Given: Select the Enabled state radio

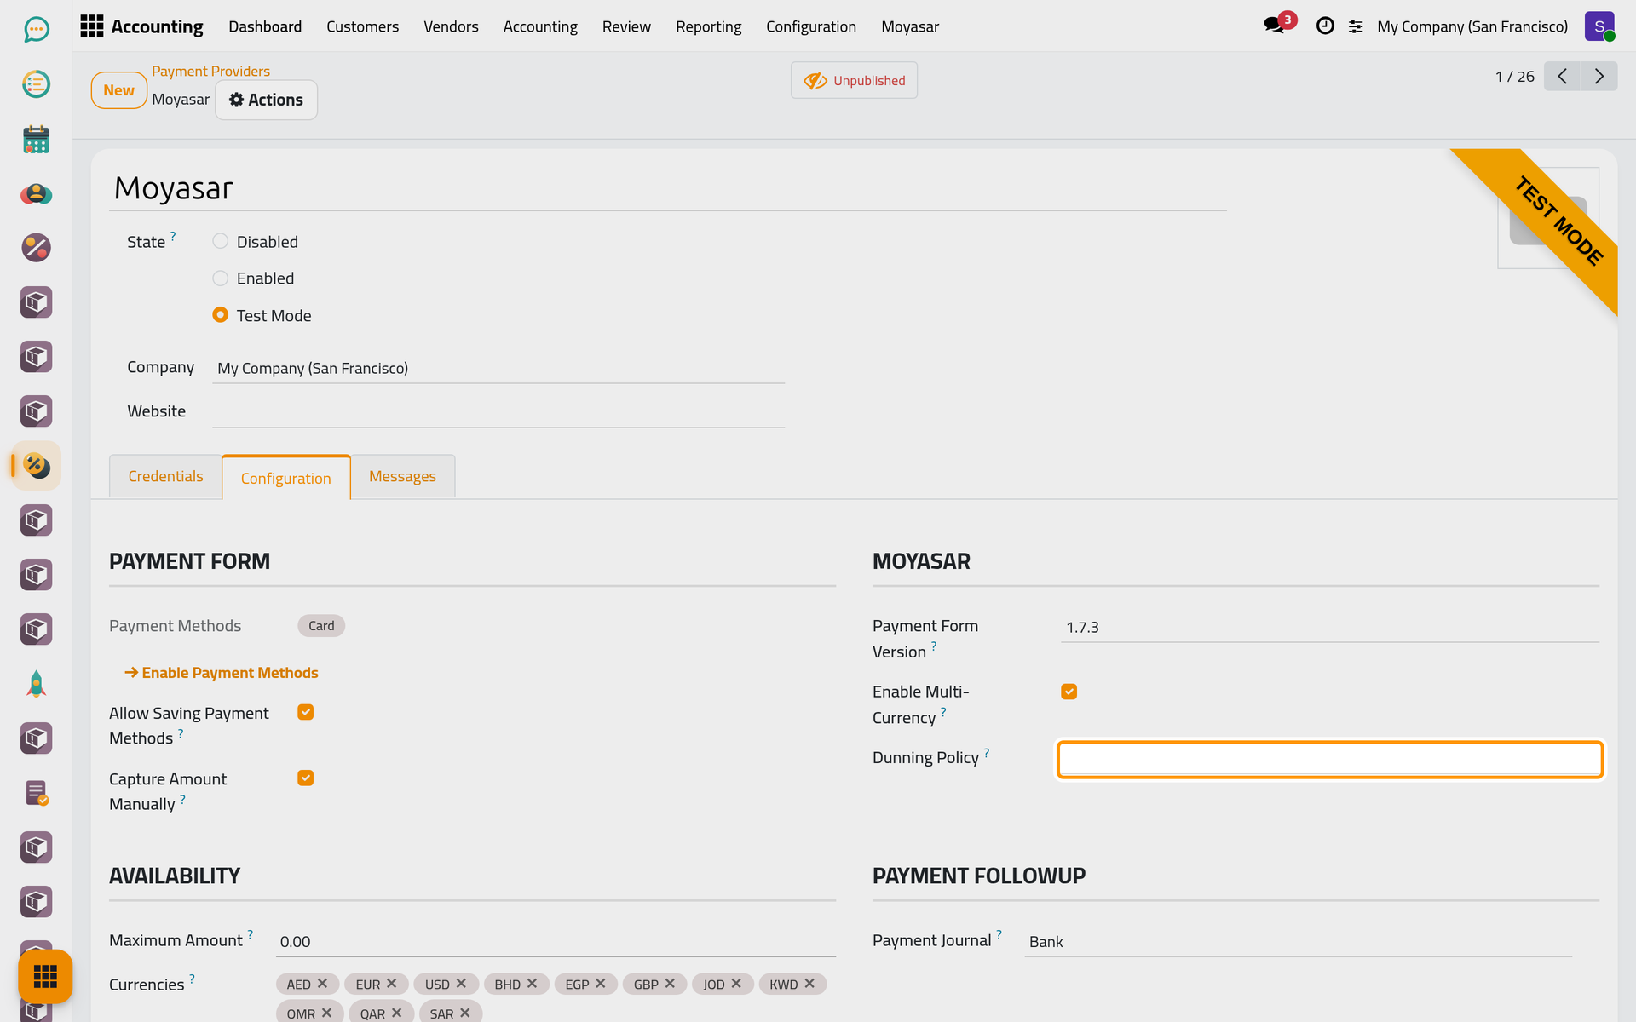Looking at the screenshot, I should point(220,278).
